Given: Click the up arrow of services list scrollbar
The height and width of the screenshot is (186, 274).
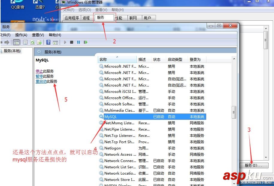Looking at the screenshot, I should click(x=234, y=59).
